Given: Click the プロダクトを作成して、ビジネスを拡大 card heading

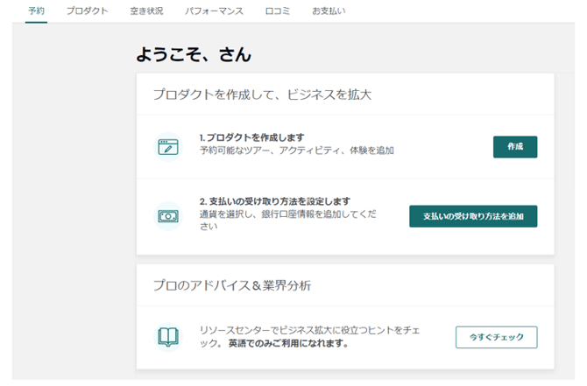Looking at the screenshot, I should pyautogui.click(x=262, y=95).
